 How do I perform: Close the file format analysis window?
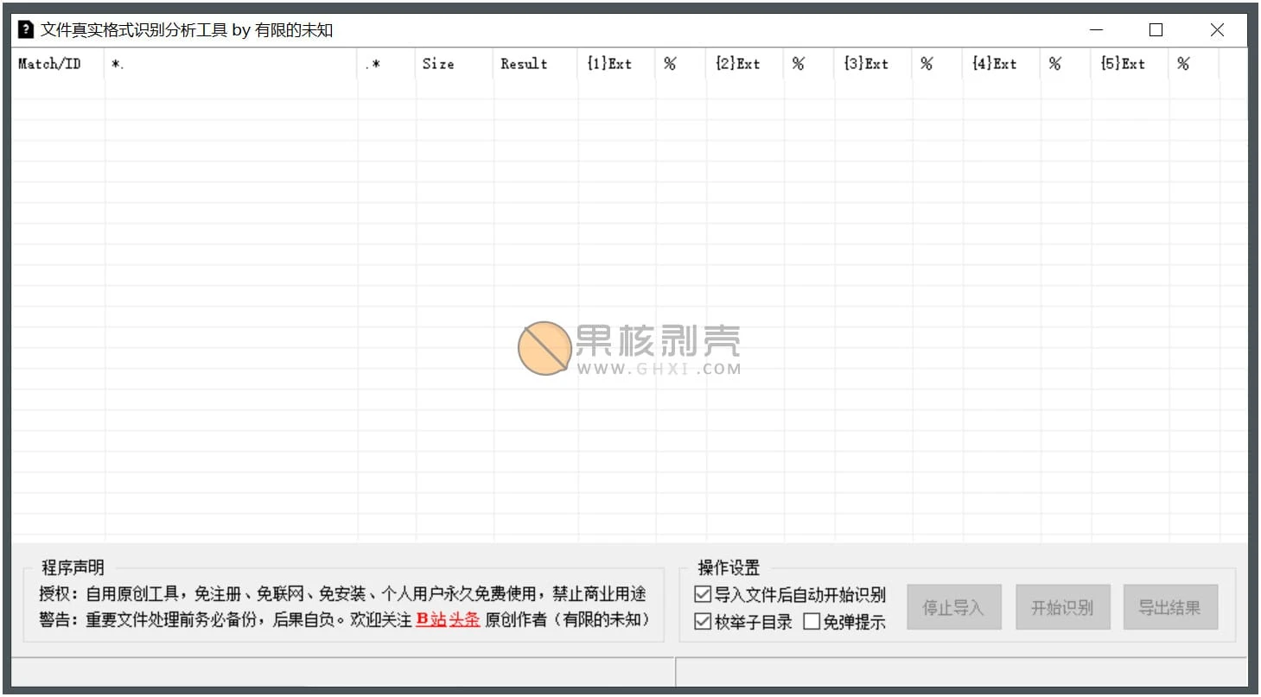[1217, 30]
